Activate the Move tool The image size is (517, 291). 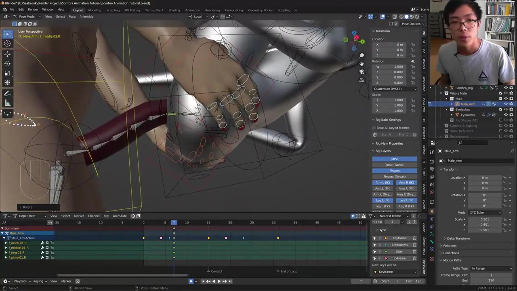(7, 54)
